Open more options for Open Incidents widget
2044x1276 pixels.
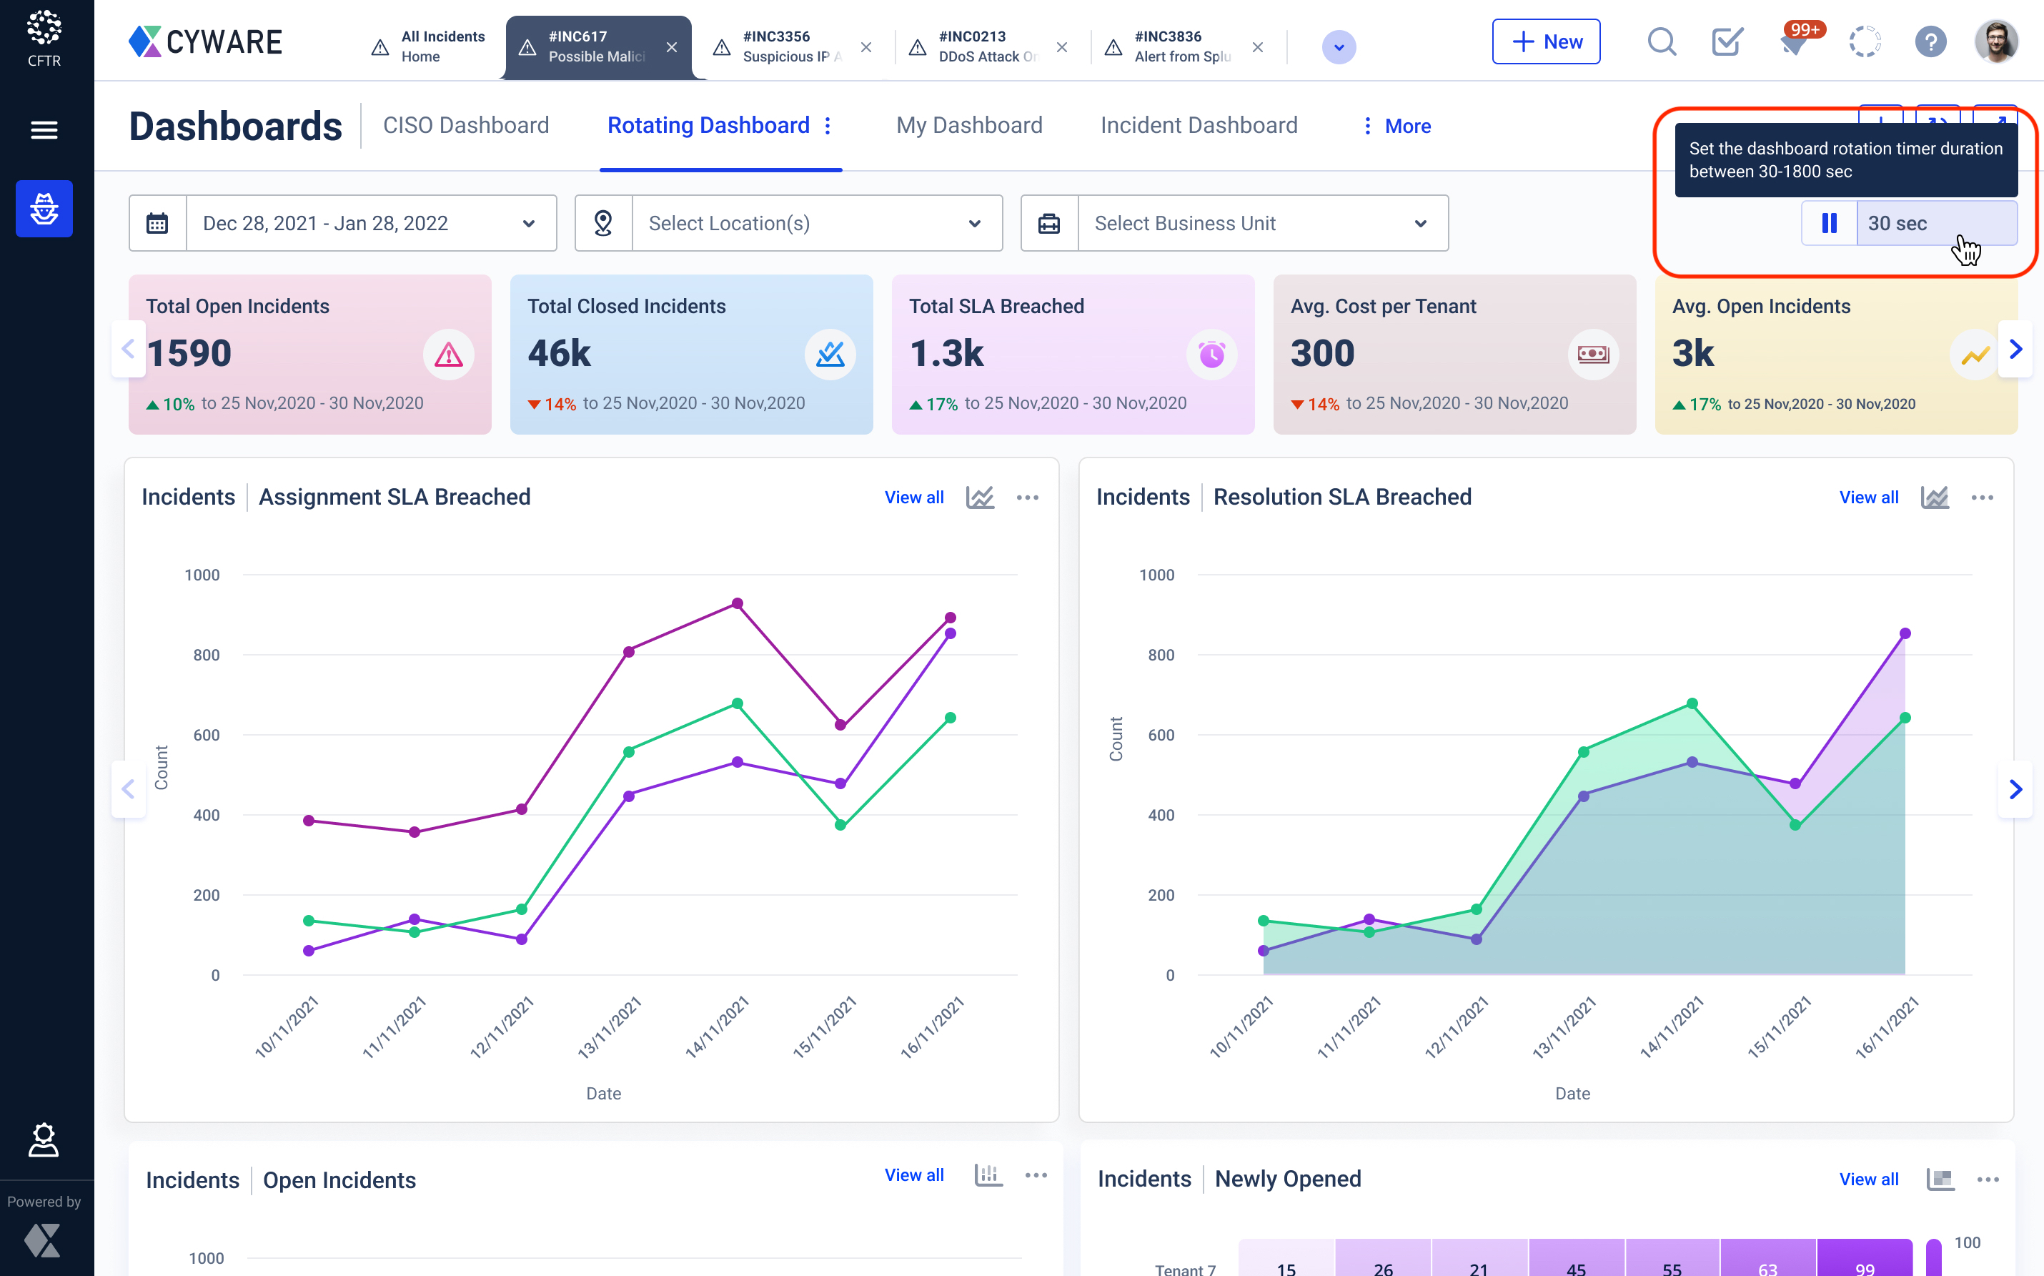(x=1035, y=1174)
